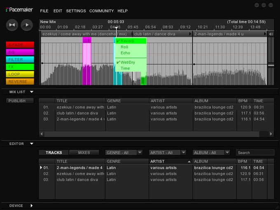280x210 pixels.
Task: Open the COMMUNITY menu
Action: click(101, 11)
